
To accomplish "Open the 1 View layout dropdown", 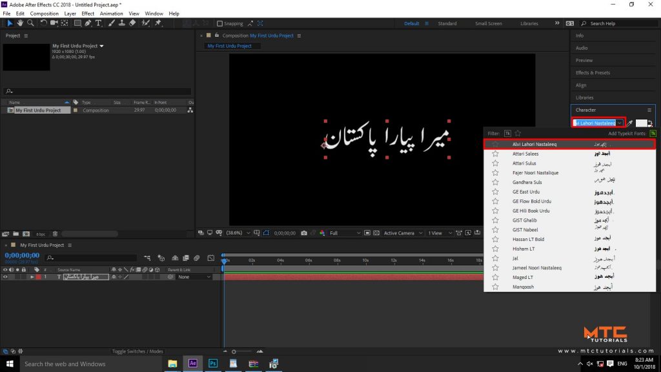I will tap(440, 232).
